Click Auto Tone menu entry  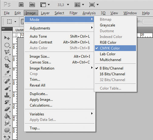pyautogui.click(x=59, y=36)
